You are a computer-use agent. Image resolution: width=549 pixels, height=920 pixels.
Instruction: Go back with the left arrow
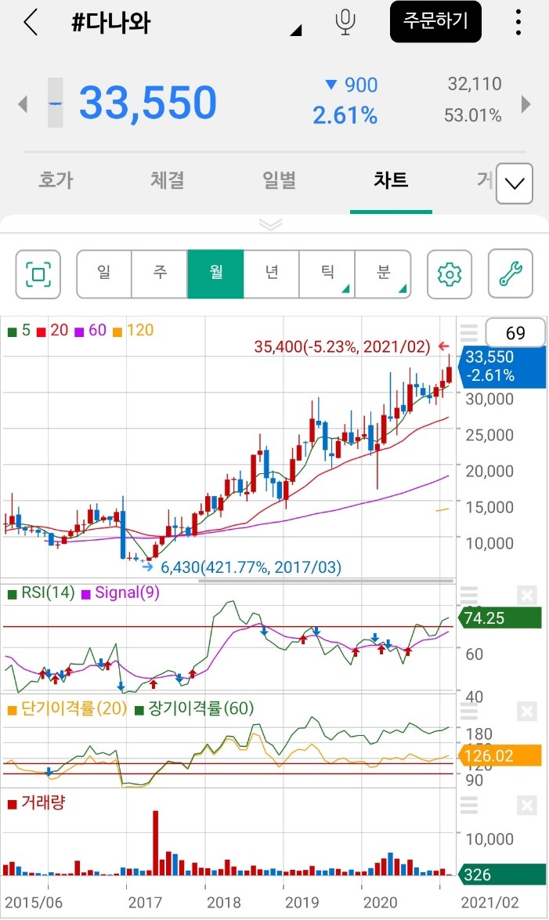coord(31,23)
